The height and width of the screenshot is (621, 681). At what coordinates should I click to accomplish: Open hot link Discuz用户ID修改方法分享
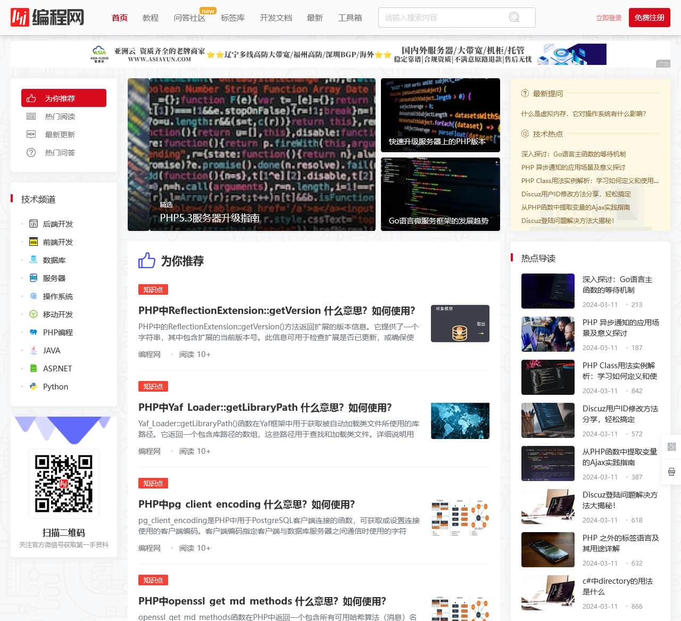pyautogui.click(x=576, y=194)
